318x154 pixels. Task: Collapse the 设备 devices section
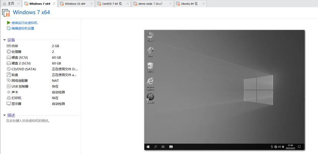coord(5,40)
